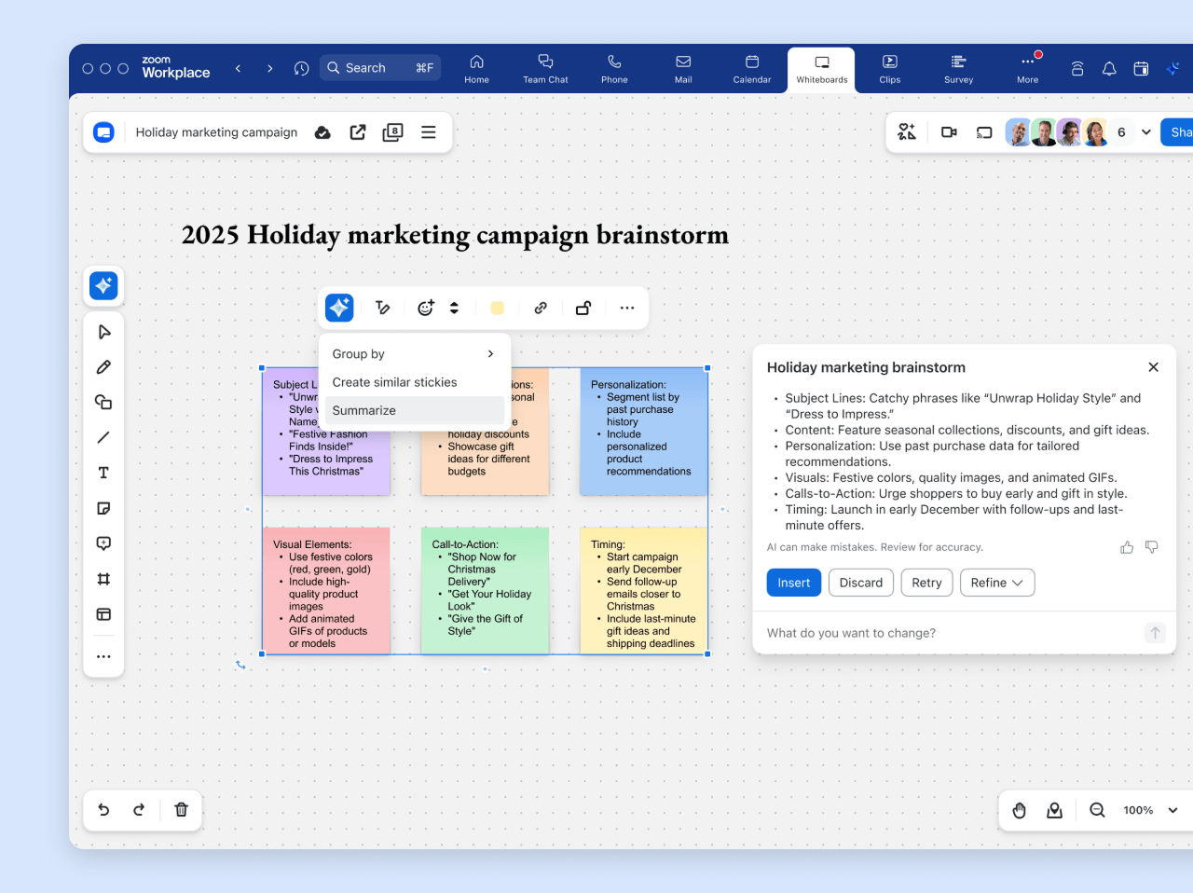Image resolution: width=1193 pixels, height=893 pixels.
Task: Select the Frame tool
Action: tap(103, 579)
